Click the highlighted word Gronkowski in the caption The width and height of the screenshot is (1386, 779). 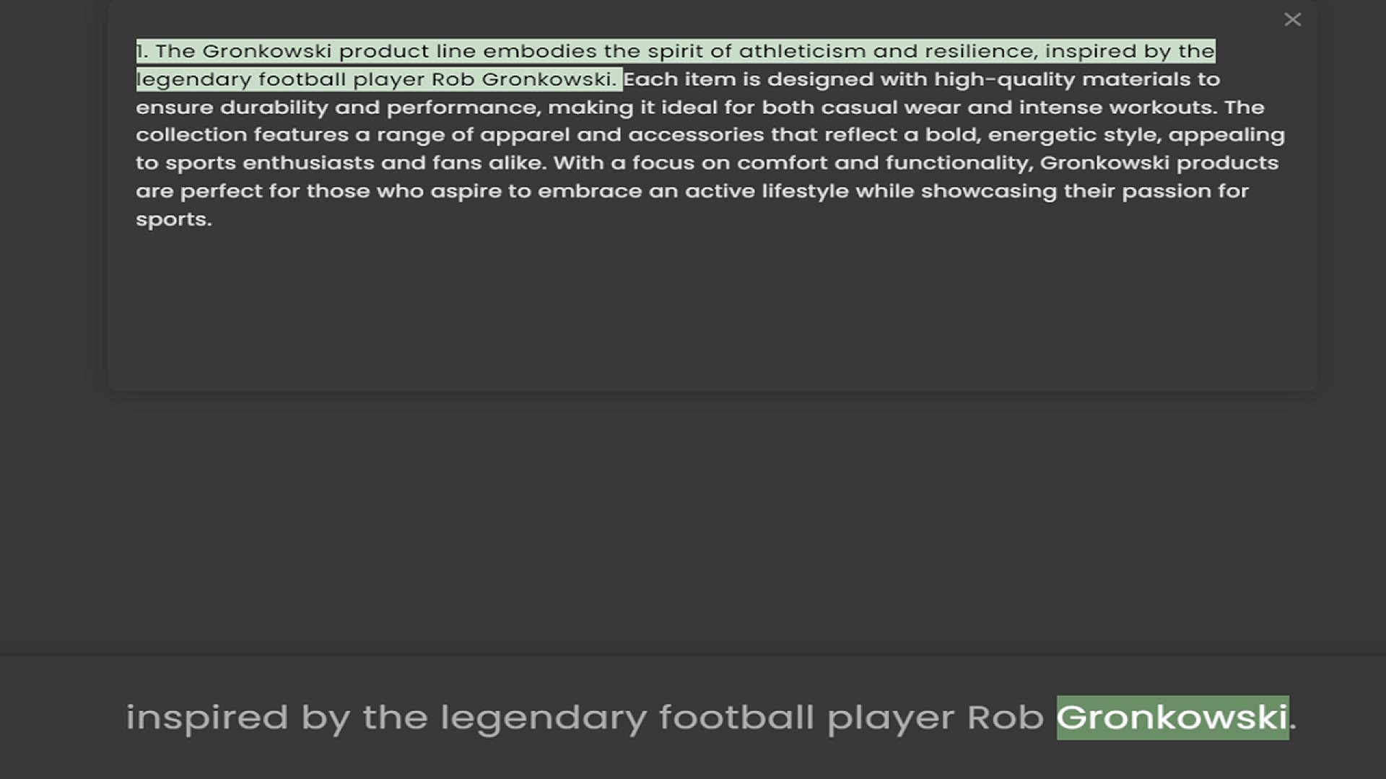point(1172,717)
